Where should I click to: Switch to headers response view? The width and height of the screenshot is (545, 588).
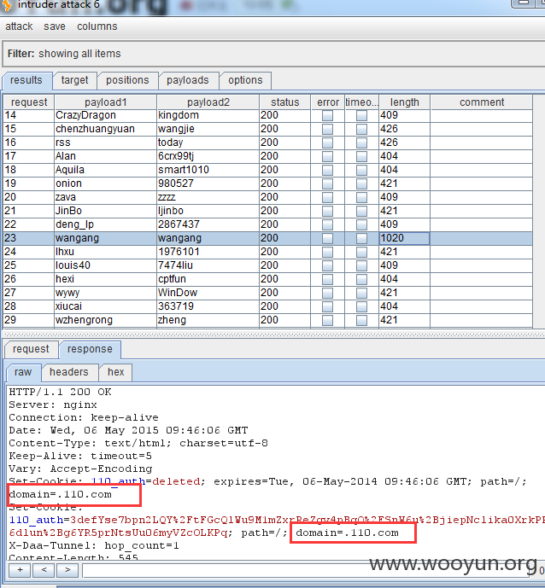coord(69,372)
